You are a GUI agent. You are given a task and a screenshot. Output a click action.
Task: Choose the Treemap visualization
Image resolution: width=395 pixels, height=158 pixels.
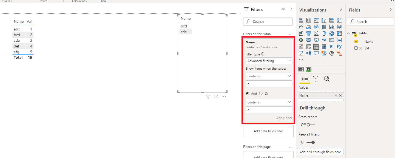pos(339,33)
